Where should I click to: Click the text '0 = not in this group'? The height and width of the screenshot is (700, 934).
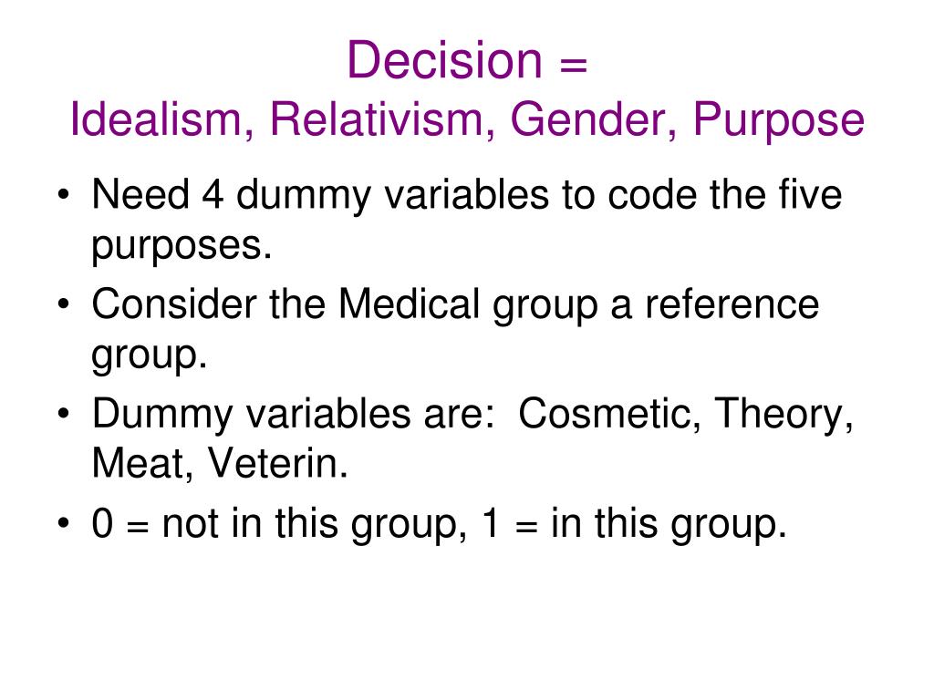[x=279, y=524]
